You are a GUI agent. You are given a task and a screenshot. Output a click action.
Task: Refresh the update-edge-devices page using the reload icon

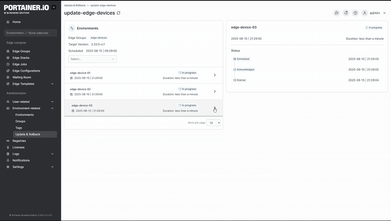pos(118,13)
